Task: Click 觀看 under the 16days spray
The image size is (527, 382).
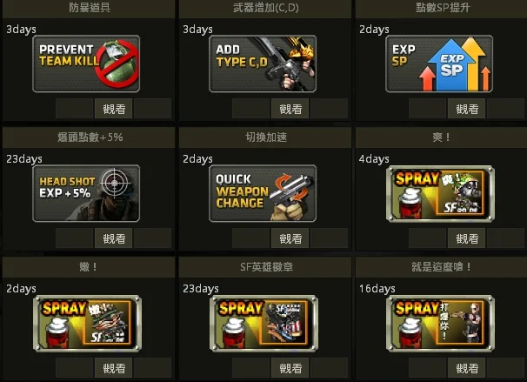Action: pyautogui.click(x=466, y=368)
